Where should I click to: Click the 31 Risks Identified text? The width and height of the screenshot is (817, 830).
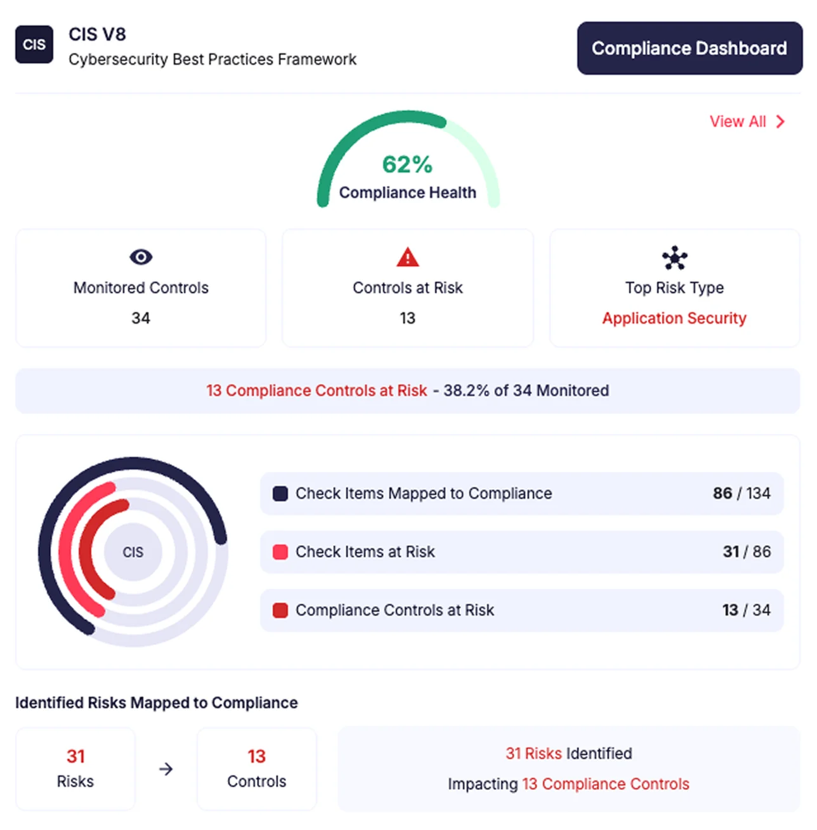pyautogui.click(x=569, y=753)
